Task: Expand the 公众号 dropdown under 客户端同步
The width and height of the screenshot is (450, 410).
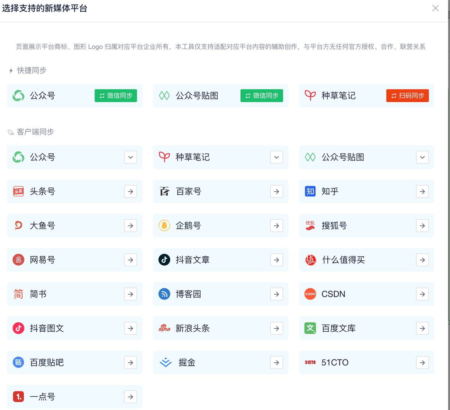Action: click(130, 157)
